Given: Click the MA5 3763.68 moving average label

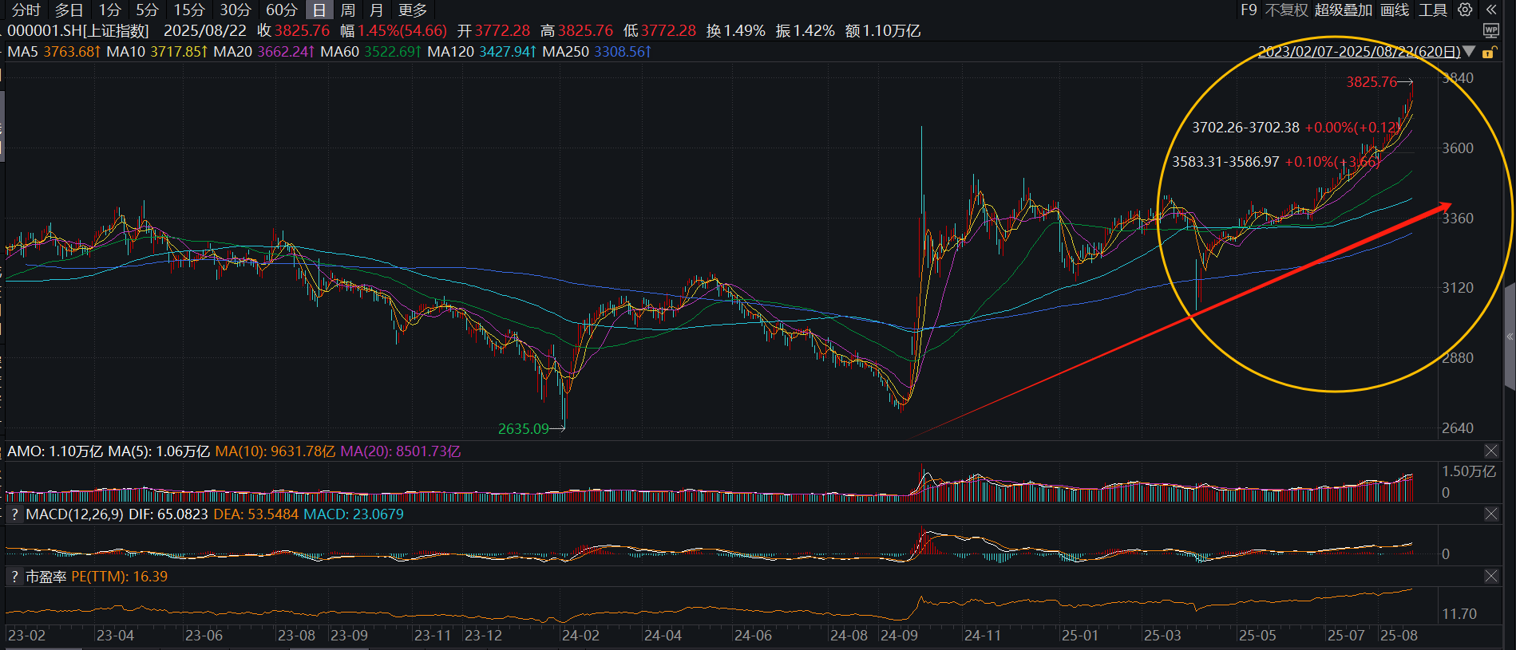Looking at the screenshot, I should [53, 52].
